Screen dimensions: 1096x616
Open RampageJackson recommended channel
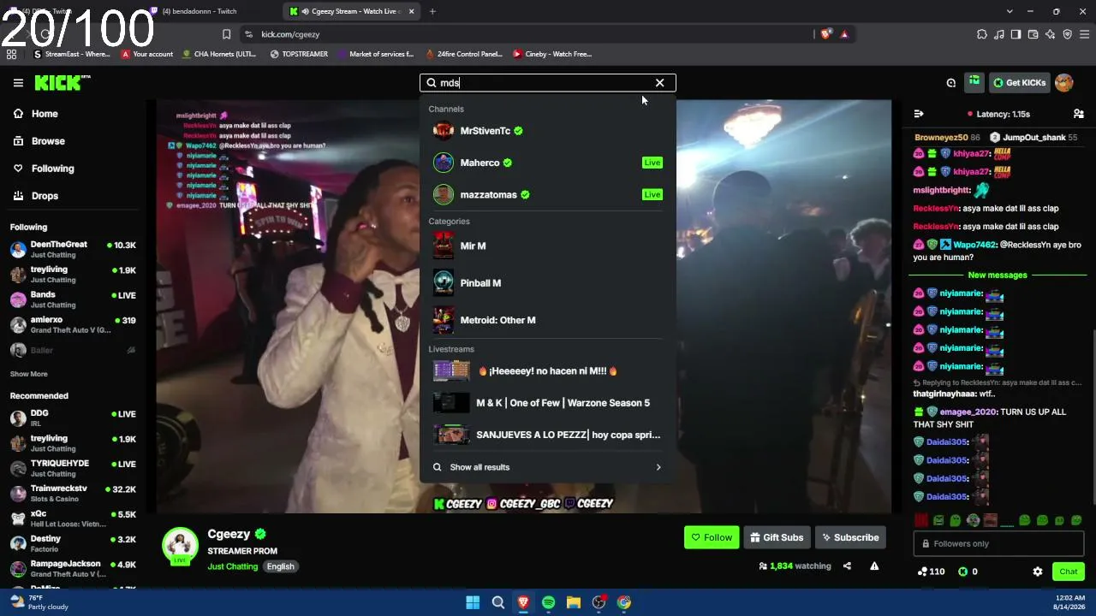[x=73, y=569]
